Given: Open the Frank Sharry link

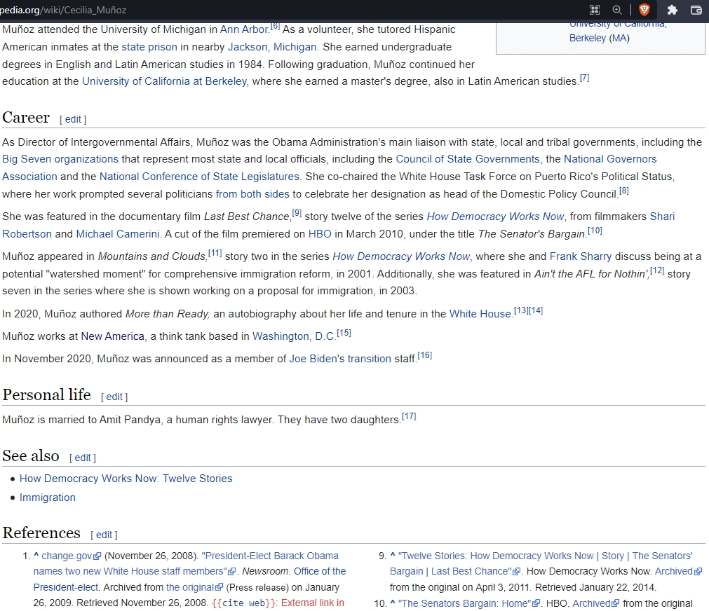Looking at the screenshot, I should click(x=581, y=256).
